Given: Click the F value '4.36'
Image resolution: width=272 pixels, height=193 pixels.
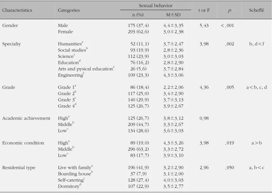Looking at the screenshot, I should point(204,87).
